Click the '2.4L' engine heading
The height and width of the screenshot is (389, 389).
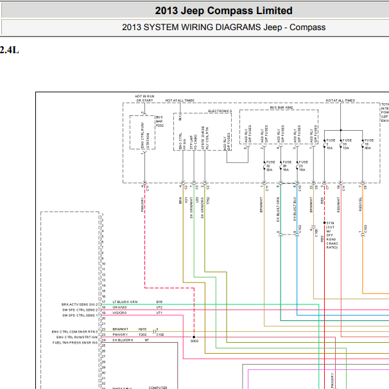click(x=10, y=50)
